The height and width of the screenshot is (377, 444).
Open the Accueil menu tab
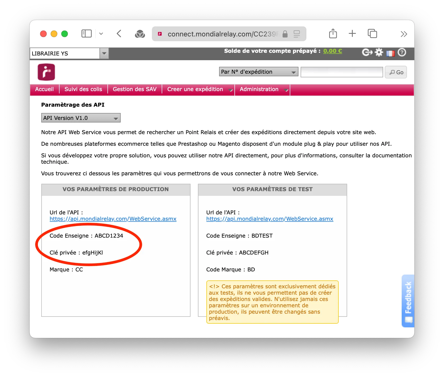tap(44, 89)
